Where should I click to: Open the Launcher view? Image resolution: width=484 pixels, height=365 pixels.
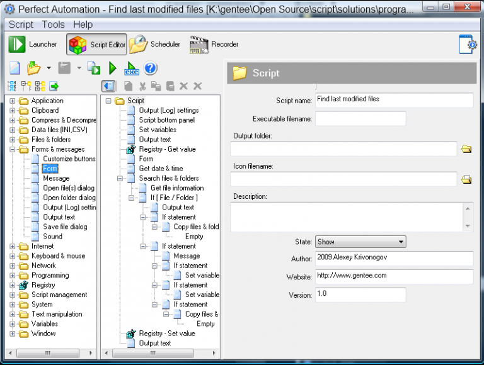coord(33,45)
